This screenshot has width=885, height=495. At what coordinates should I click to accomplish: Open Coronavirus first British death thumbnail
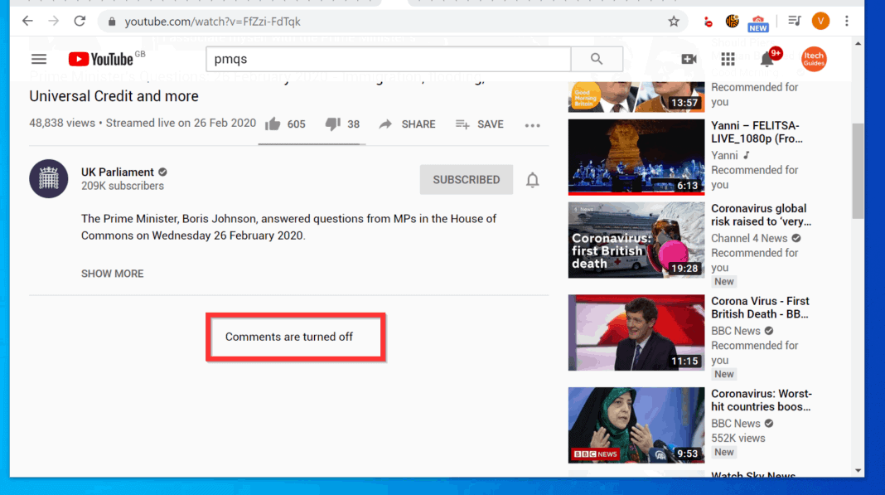tap(636, 240)
